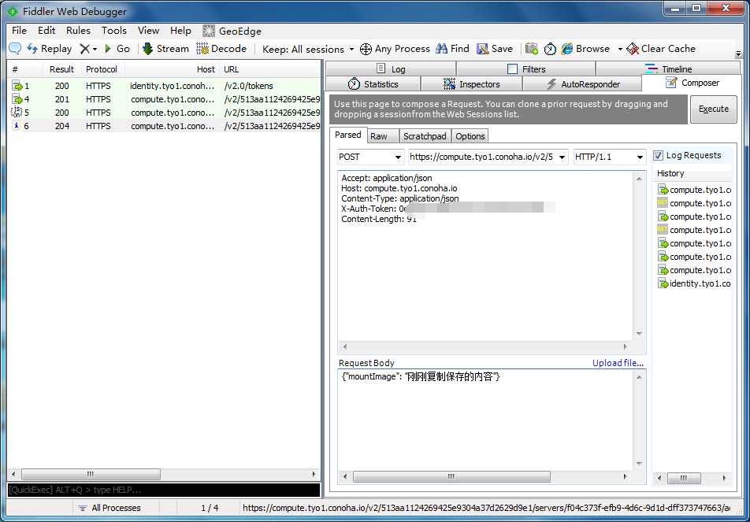Click the Request Body horizontal scrollbar thumb
The height and width of the screenshot is (522, 750).
coord(452,476)
